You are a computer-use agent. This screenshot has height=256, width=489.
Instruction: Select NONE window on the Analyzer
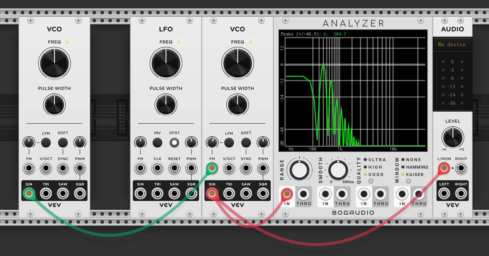pyautogui.click(x=411, y=160)
